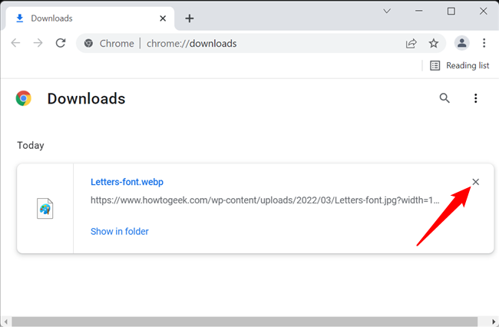Search downloads using the magnifier icon

click(x=444, y=98)
